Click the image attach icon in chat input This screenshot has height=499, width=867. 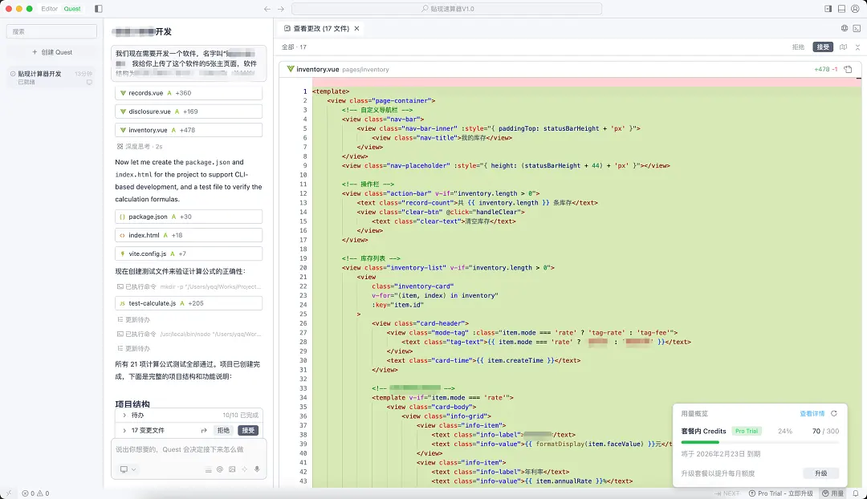232,469
